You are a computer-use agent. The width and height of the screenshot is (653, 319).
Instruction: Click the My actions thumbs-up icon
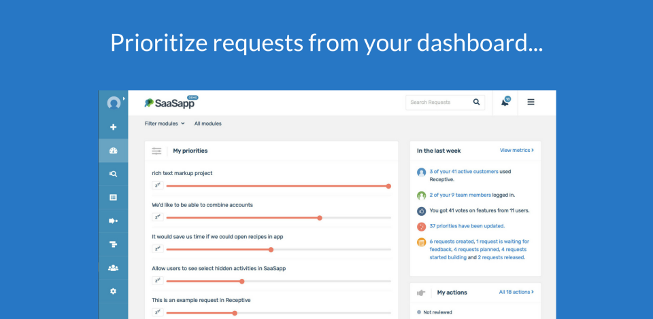(x=420, y=293)
